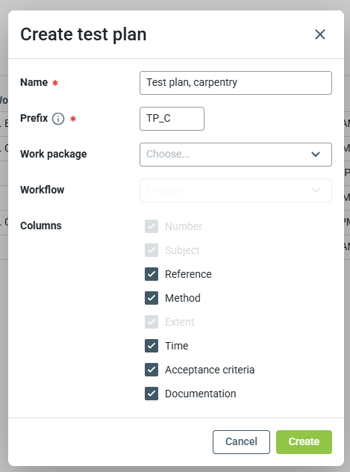
Task: Open the Work package dropdown
Action: point(236,155)
